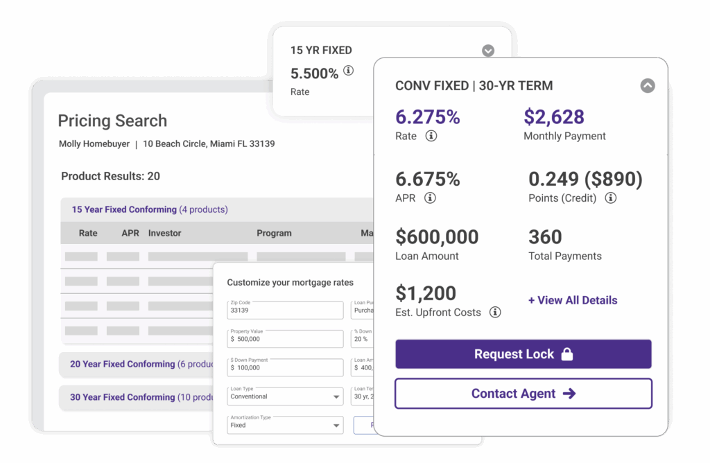Click Customize your mortgage rates heading
The height and width of the screenshot is (463, 710).
pos(291,282)
